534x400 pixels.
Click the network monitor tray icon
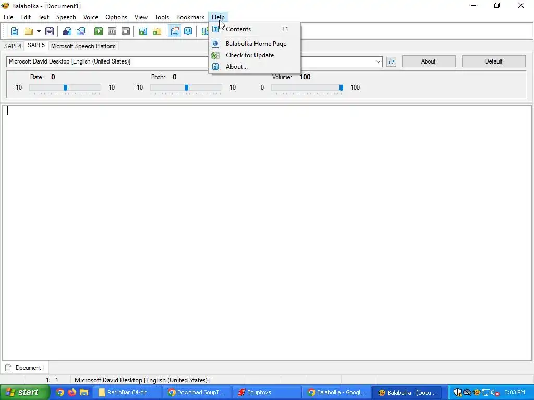pyautogui.click(x=486, y=393)
